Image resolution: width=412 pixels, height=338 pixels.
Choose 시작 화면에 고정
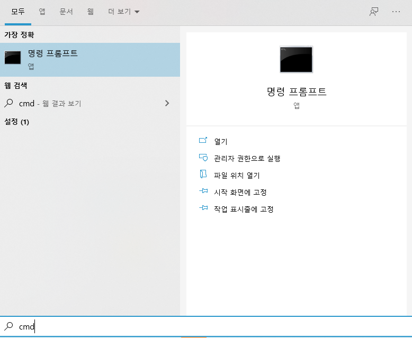point(240,193)
